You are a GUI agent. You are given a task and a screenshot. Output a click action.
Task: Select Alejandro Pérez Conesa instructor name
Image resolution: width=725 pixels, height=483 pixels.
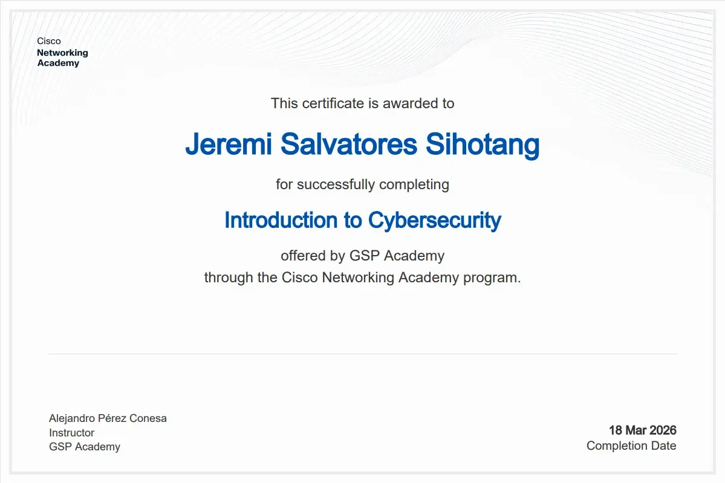(x=108, y=418)
